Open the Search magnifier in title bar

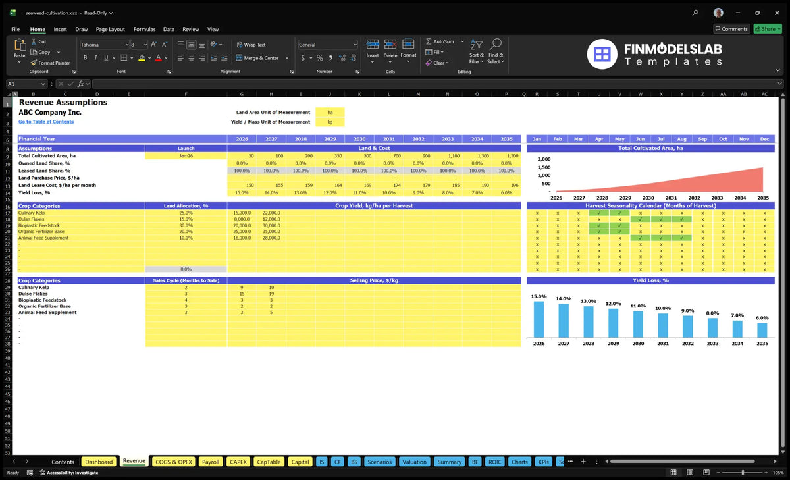(696, 13)
